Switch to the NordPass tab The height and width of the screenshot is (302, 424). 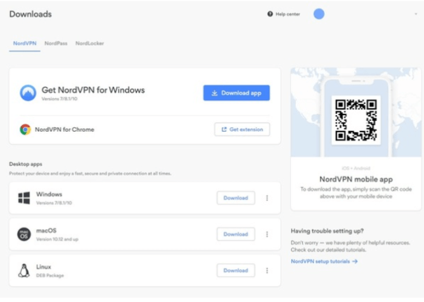[56, 43]
